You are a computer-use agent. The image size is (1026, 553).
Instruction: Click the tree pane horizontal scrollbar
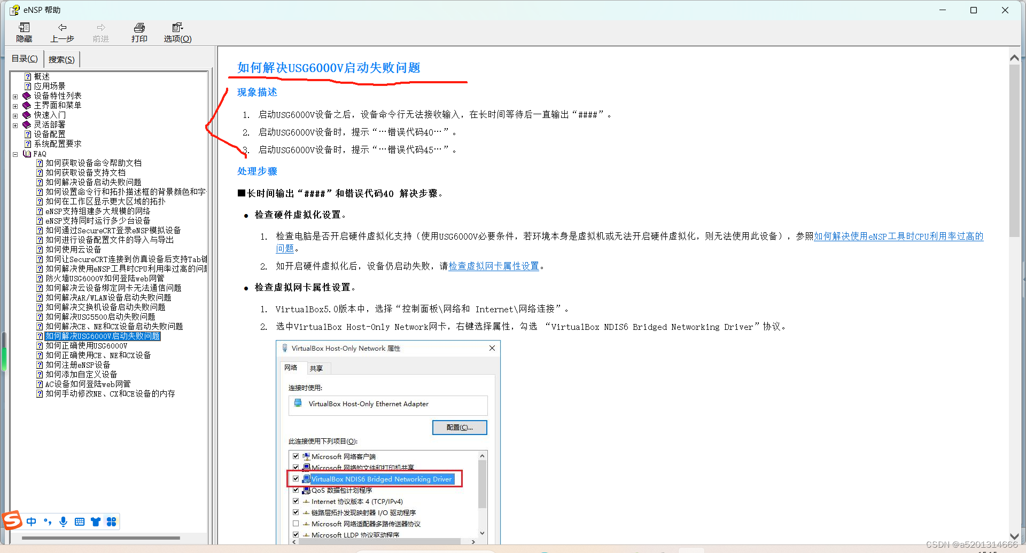100,538
